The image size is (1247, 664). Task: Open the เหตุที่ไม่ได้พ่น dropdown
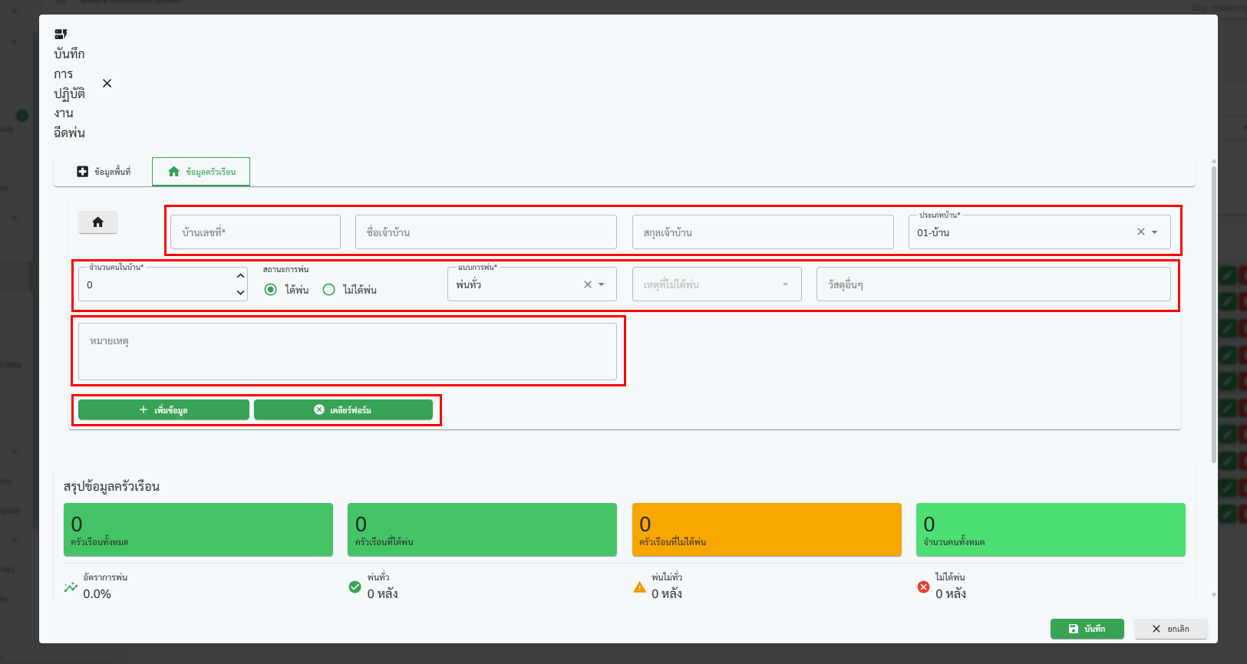tap(716, 284)
